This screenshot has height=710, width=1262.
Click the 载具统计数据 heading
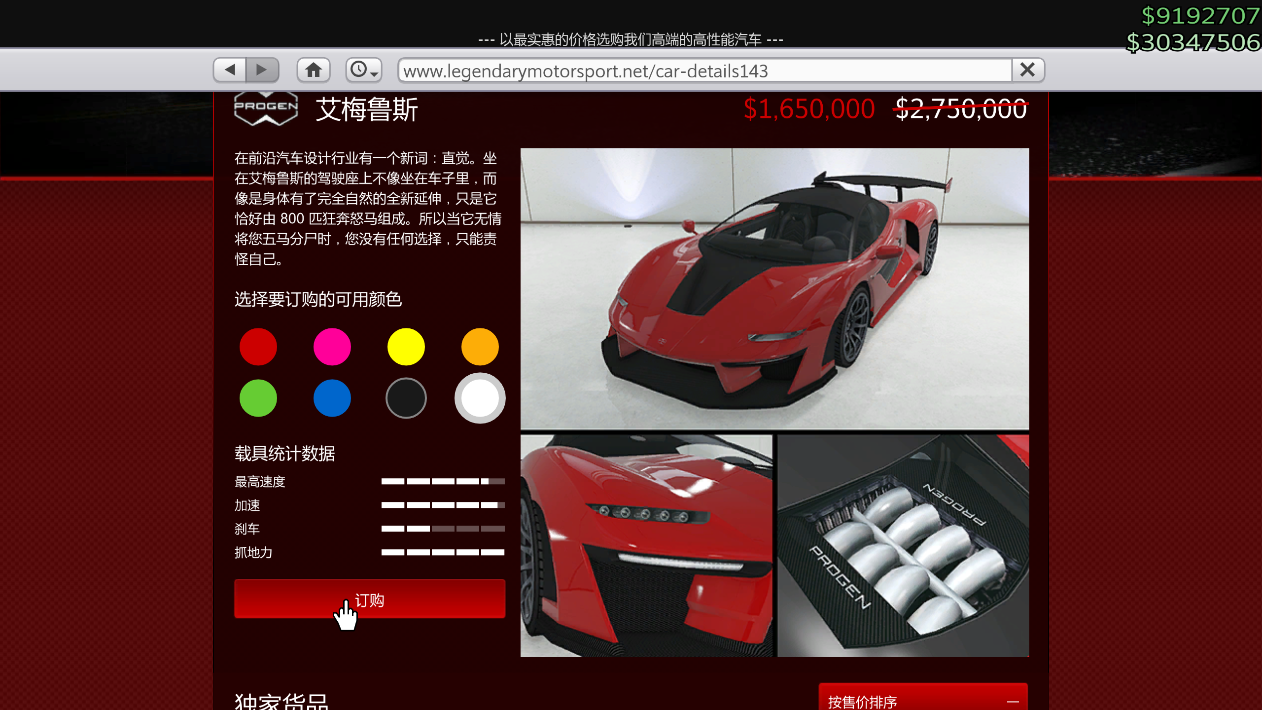[285, 454]
